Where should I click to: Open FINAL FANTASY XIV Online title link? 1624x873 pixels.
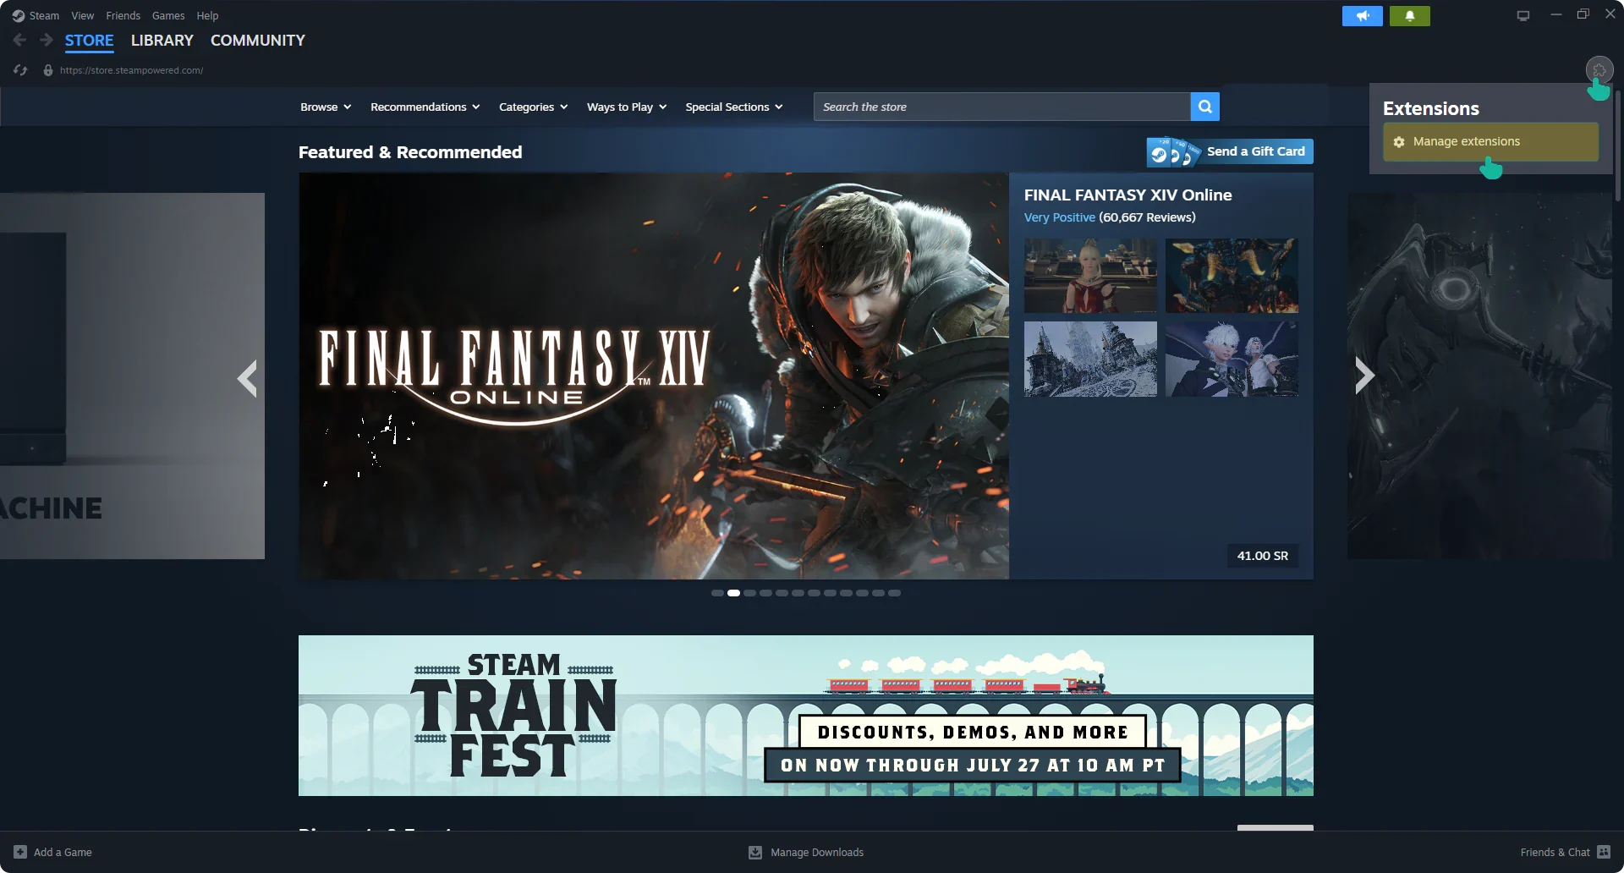pyautogui.click(x=1127, y=195)
